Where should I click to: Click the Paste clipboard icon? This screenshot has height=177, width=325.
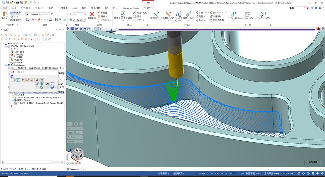coord(5,14)
